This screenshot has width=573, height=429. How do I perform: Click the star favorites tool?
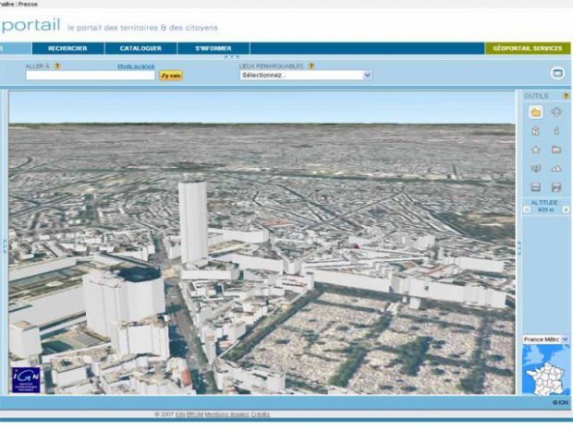pos(535,149)
